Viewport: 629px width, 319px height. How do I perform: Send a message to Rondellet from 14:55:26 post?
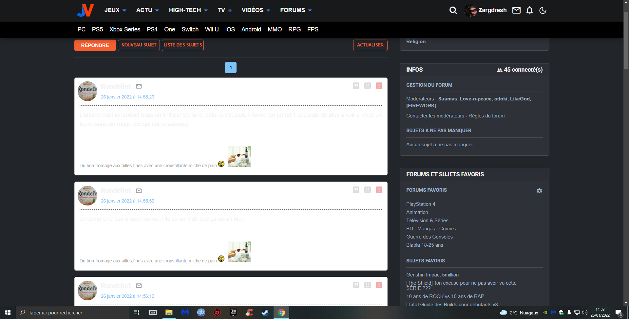pos(139,86)
